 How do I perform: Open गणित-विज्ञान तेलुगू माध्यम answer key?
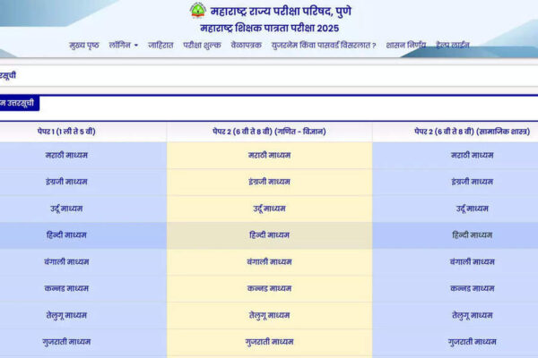269,315
